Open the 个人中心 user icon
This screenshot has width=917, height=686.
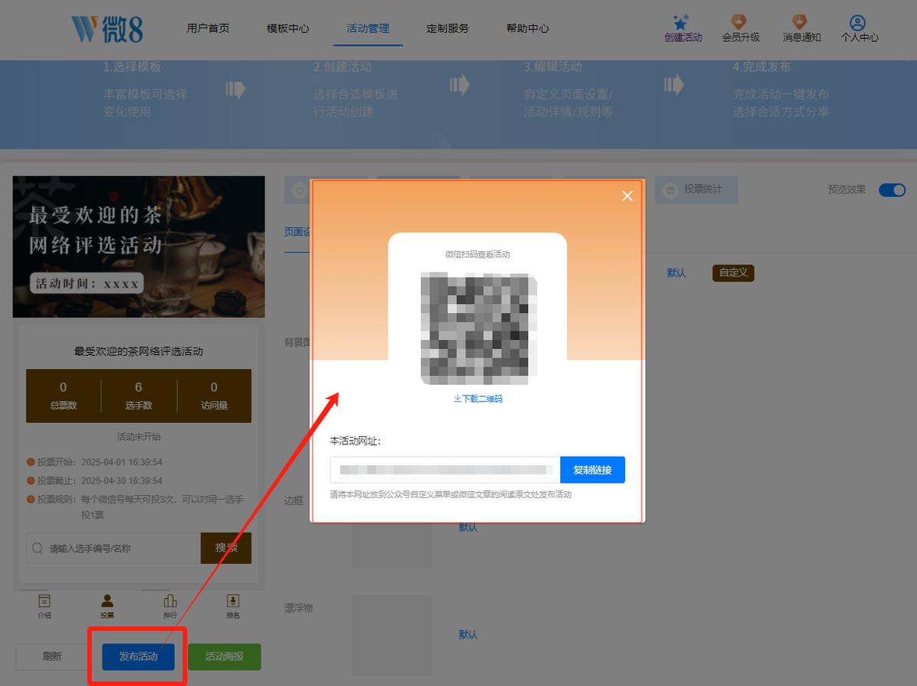pyautogui.click(x=857, y=23)
